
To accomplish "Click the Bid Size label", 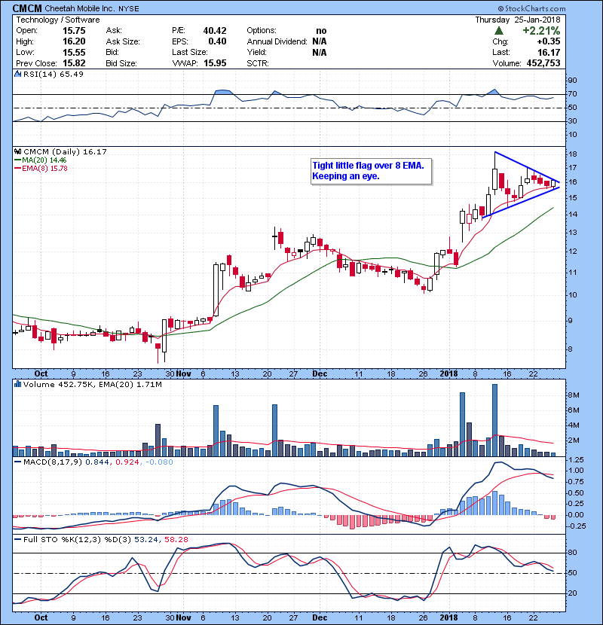I will (121, 63).
